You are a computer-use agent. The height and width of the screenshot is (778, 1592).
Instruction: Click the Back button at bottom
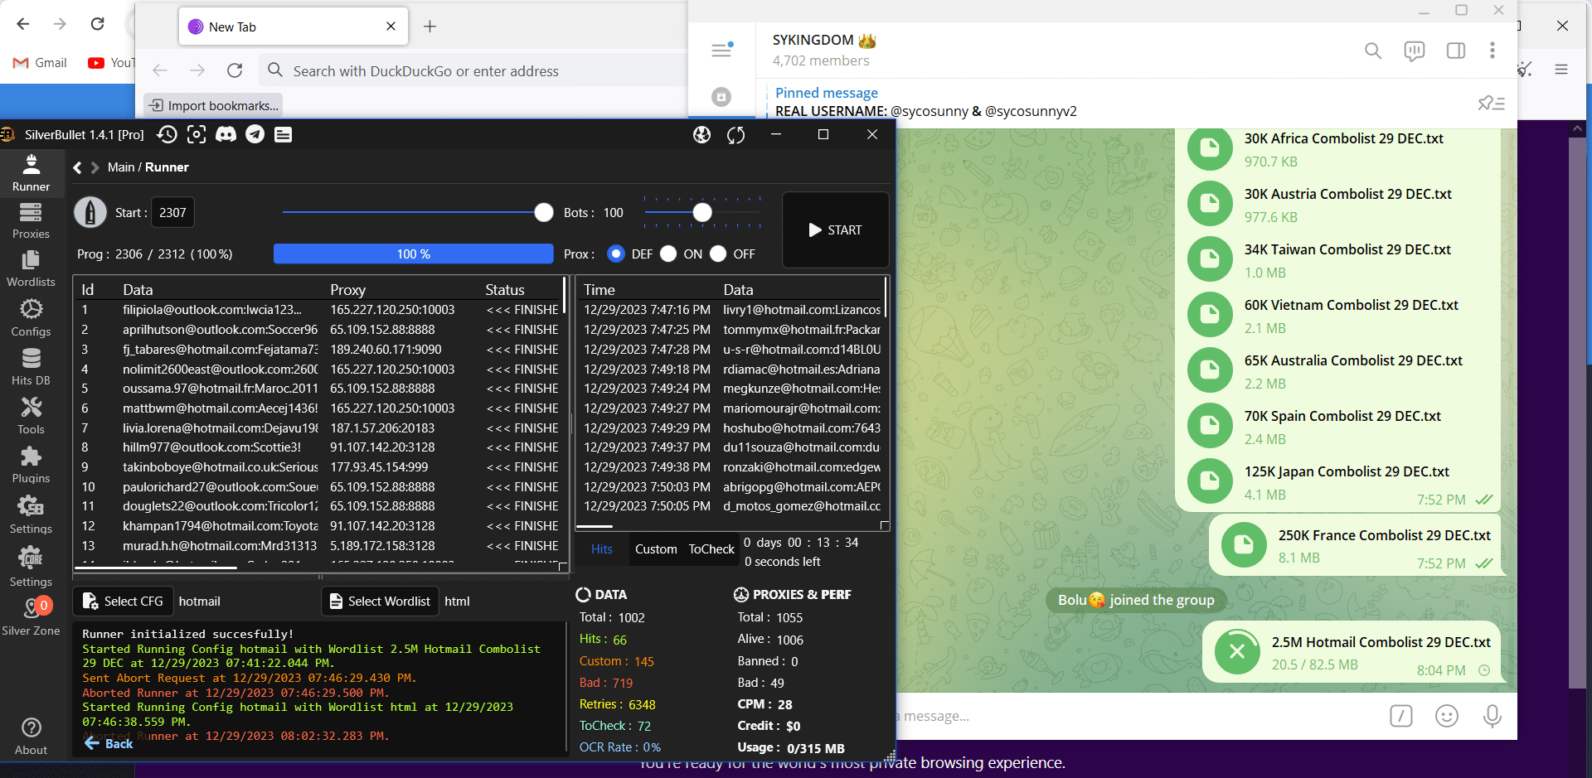click(109, 744)
